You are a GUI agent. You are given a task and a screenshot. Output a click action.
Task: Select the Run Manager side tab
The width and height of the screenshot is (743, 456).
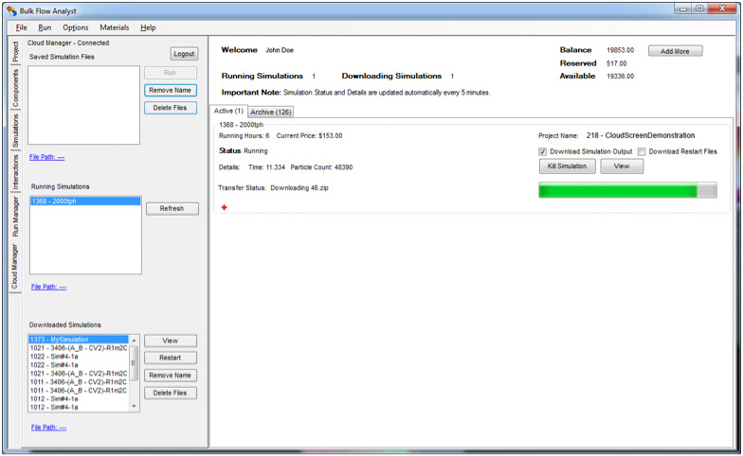[15, 216]
